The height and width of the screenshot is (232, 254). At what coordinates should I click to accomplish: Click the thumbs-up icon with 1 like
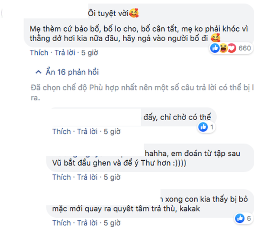[203, 127]
